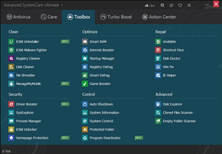Open Homepage Protection text link
Viewport: 222px width, 154px height.
[32, 138]
